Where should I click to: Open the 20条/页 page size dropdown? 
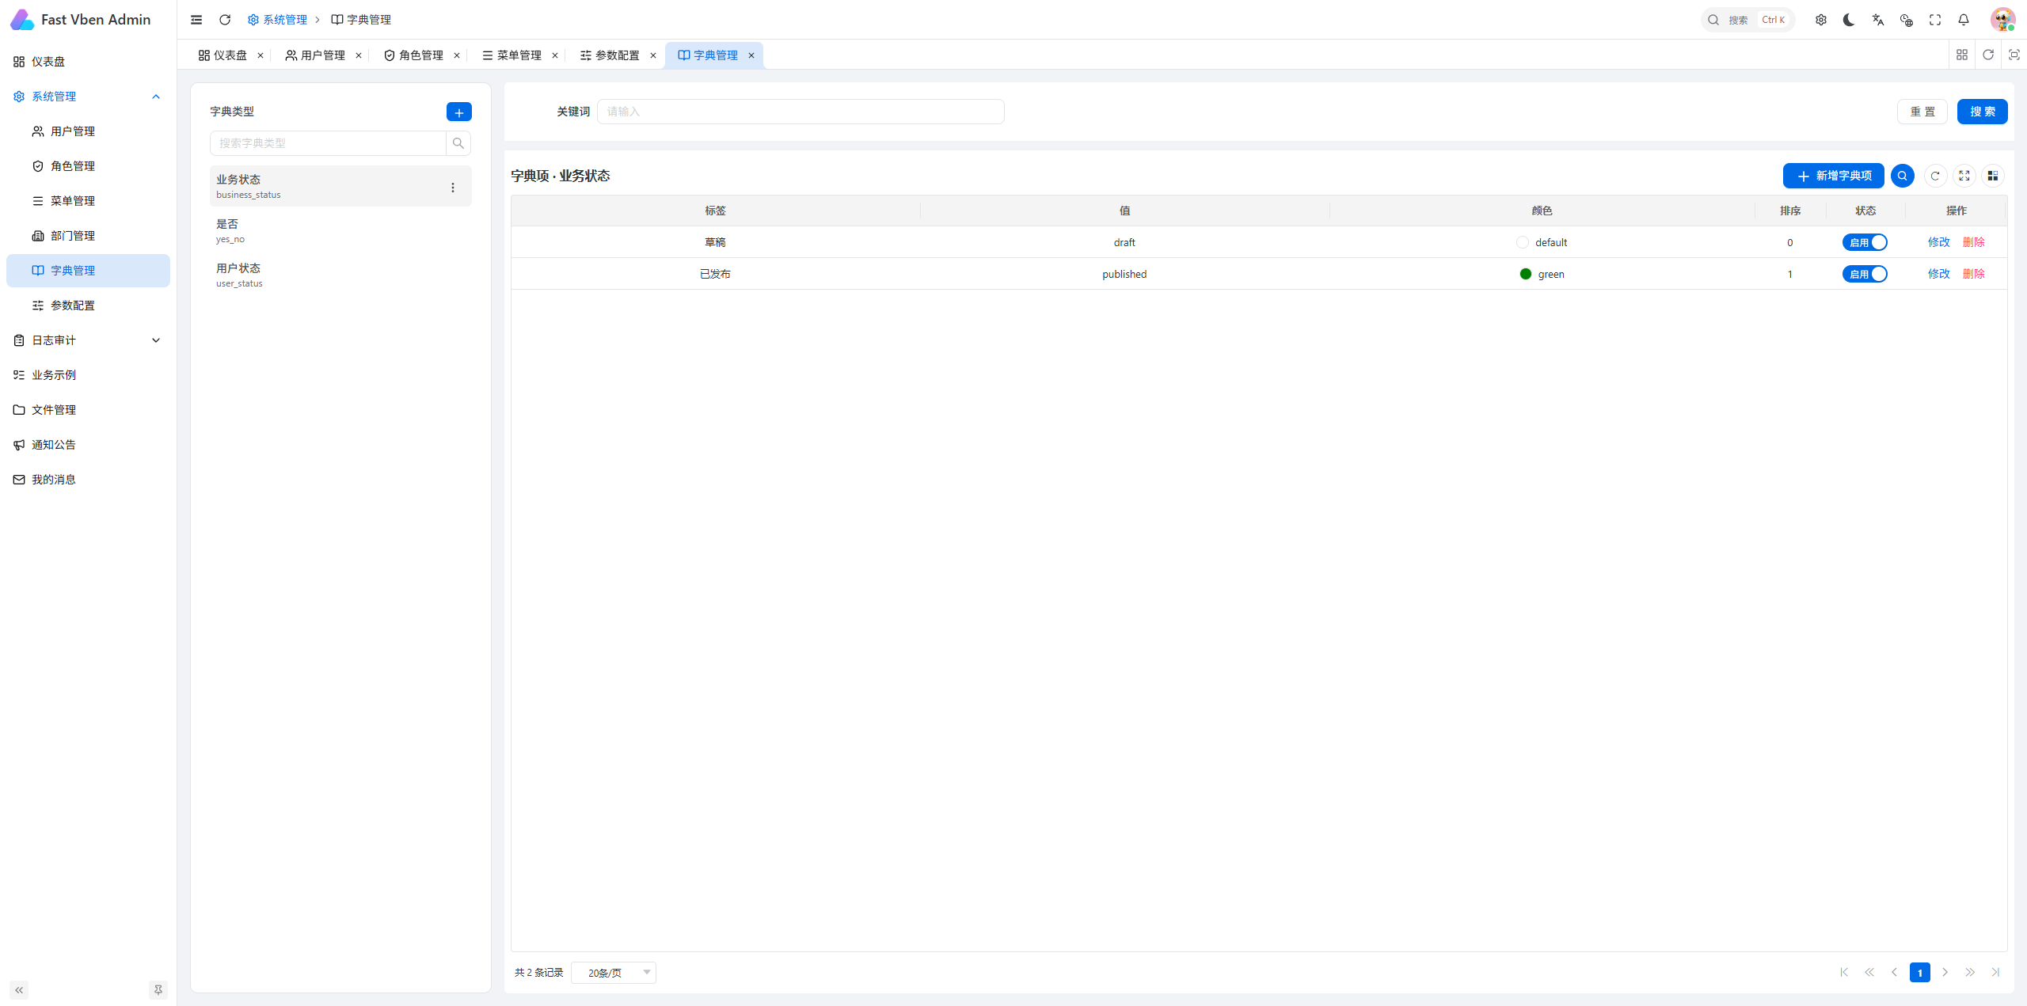pyautogui.click(x=614, y=973)
